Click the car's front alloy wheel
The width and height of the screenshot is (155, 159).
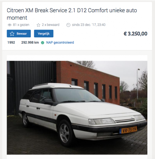point(65,133)
